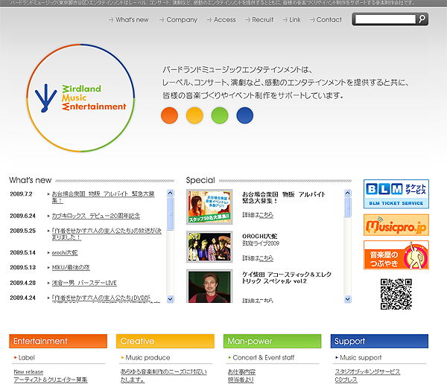The height and width of the screenshot is (384, 447).
Task: Open the 2009.7.2 お台場合衆国 news link
Action: [103, 197]
